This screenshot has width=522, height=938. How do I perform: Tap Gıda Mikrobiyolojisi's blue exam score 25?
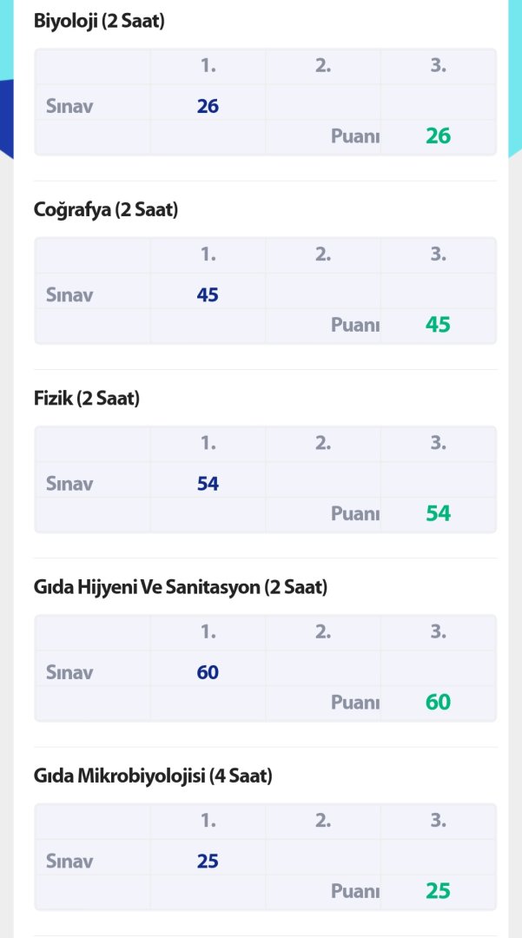(208, 861)
